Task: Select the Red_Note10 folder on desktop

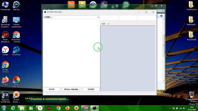Action: click(x=192, y=36)
